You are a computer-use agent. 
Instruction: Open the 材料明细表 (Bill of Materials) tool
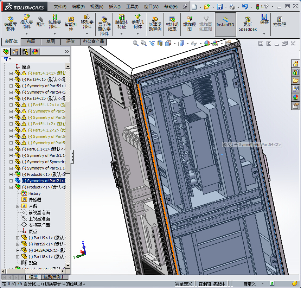[172, 24]
